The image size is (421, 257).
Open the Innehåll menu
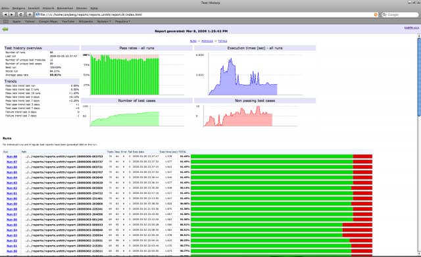[x=34, y=9]
